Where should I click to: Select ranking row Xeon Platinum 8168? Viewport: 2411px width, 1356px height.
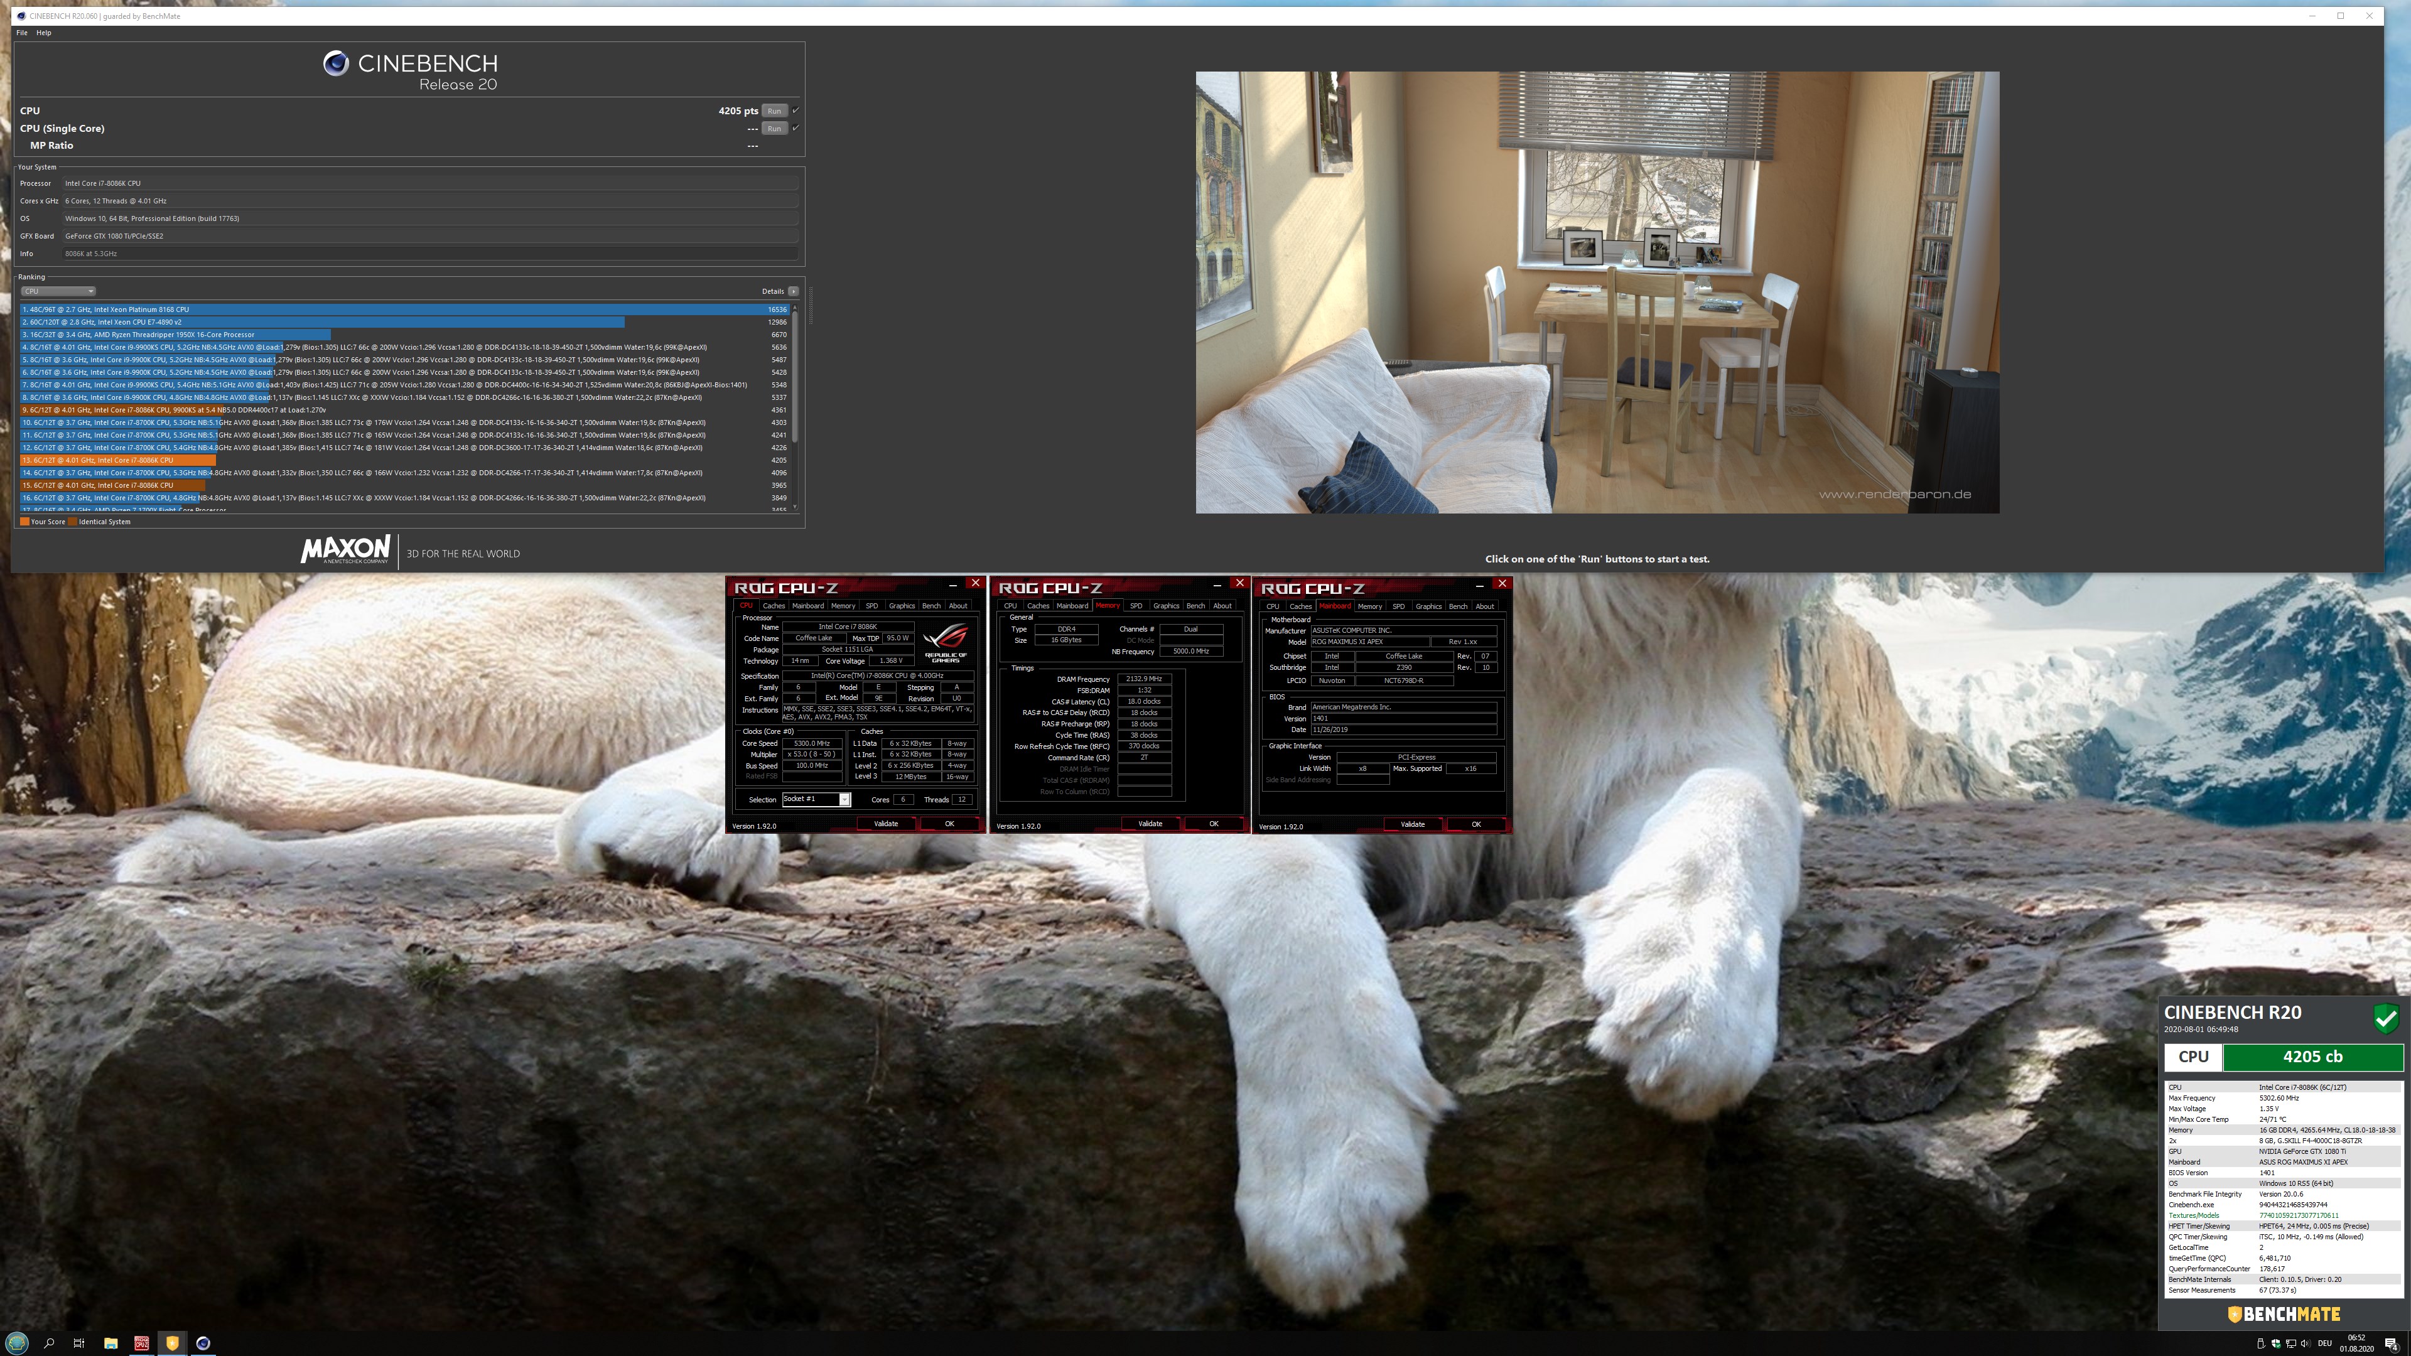404,309
